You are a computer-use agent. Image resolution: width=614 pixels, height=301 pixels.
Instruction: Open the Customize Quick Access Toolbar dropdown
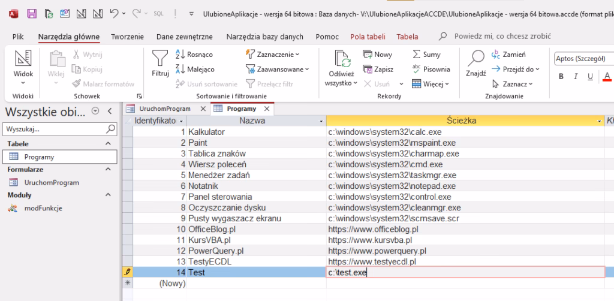[x=191, y=14]
